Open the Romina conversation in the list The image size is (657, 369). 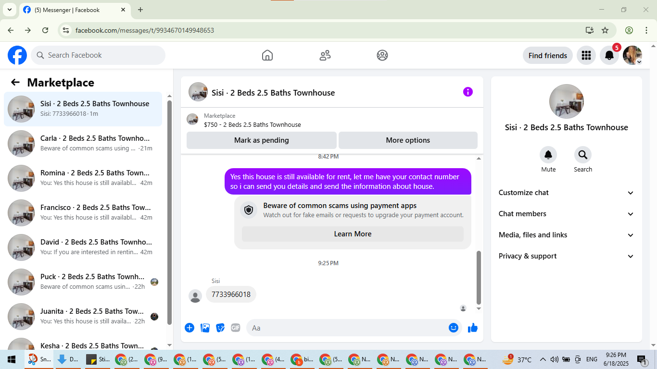click(x=83, y=178)
